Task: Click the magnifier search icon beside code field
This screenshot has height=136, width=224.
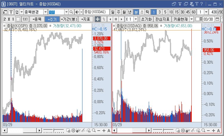Action: (x=71, y=12)
